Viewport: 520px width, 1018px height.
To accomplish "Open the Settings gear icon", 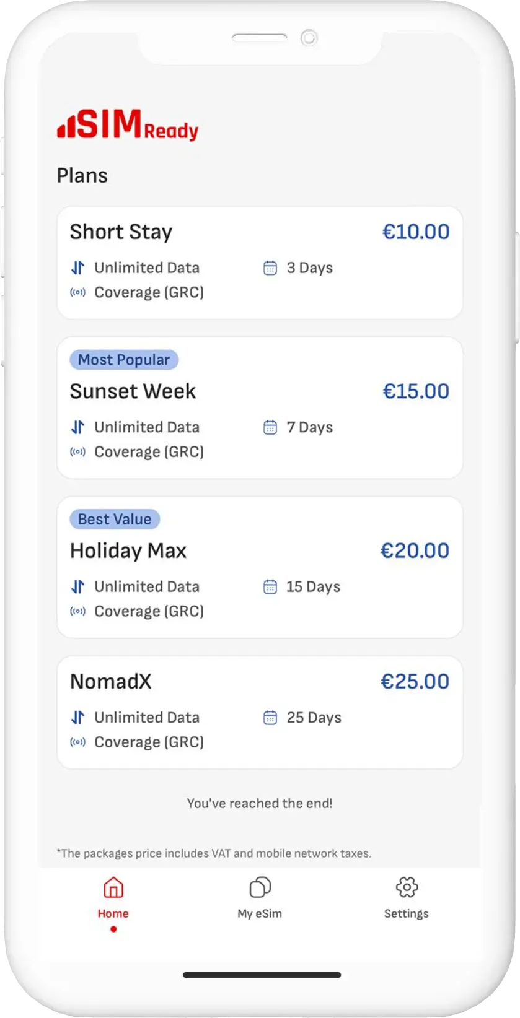I will click(407, 887).
